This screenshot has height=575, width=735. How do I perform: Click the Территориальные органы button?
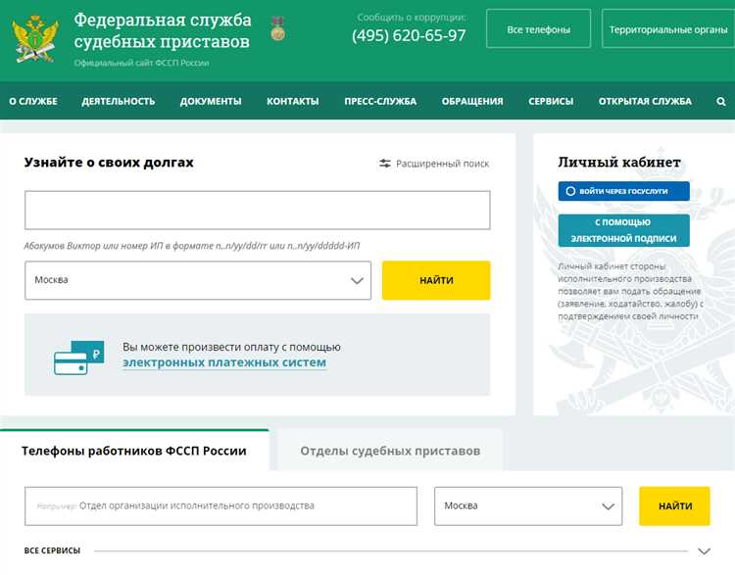click(668, 29)
